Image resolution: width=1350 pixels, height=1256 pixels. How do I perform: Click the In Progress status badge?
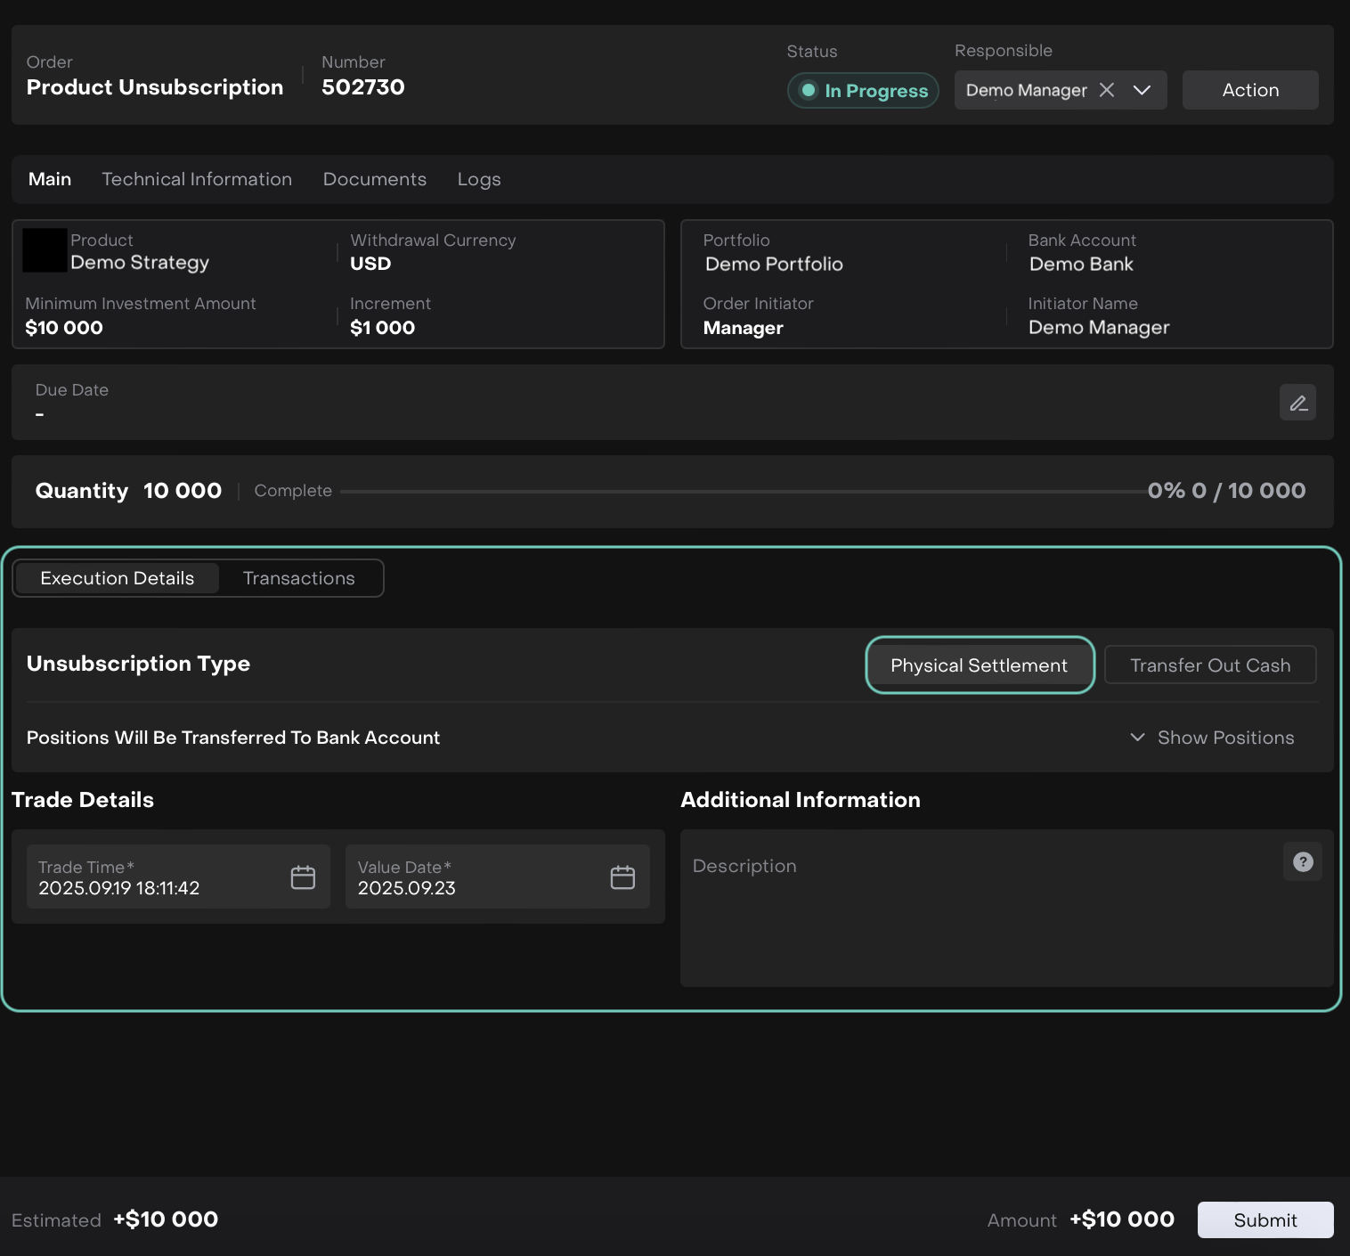[863, 91]
